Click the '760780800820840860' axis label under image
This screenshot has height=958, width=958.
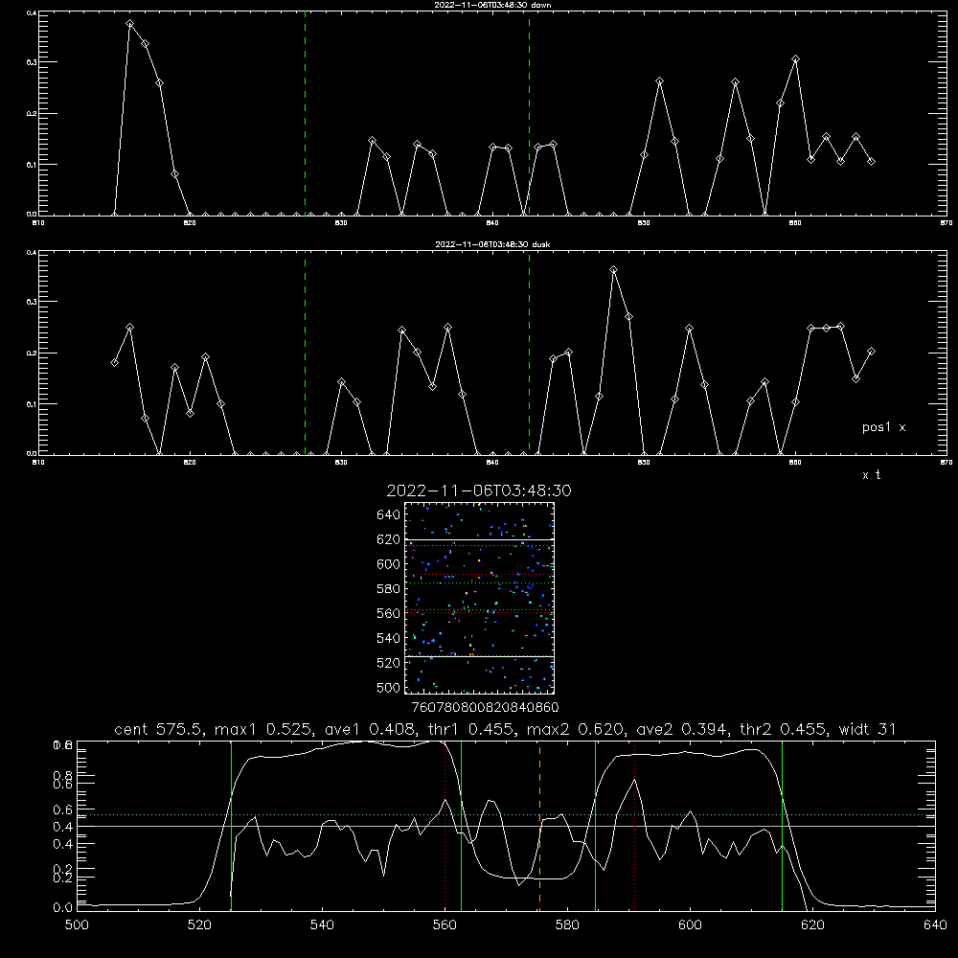pyautogui.click(x=485, y=708)
